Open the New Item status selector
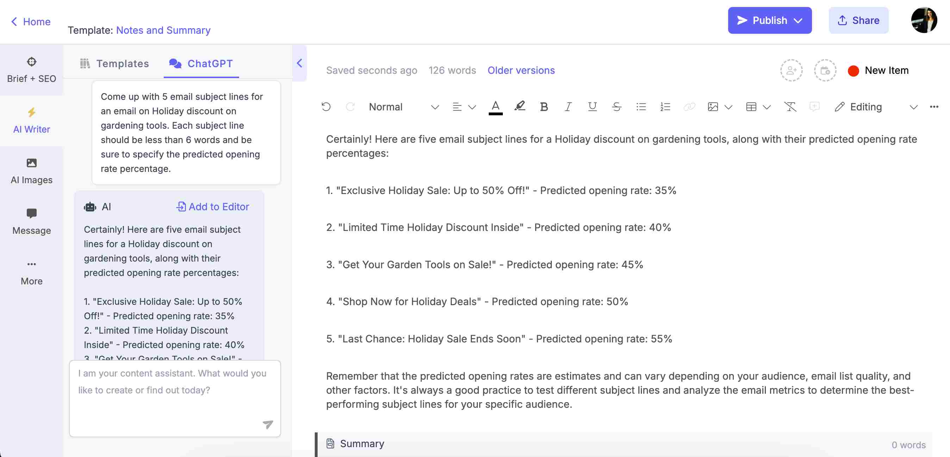Viewport: 950px width, 457px height. [x=878, y=70]
